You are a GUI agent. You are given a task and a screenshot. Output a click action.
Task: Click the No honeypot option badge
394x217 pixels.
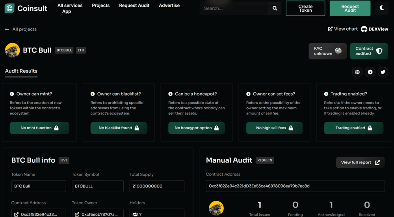(x=197, y=128)
